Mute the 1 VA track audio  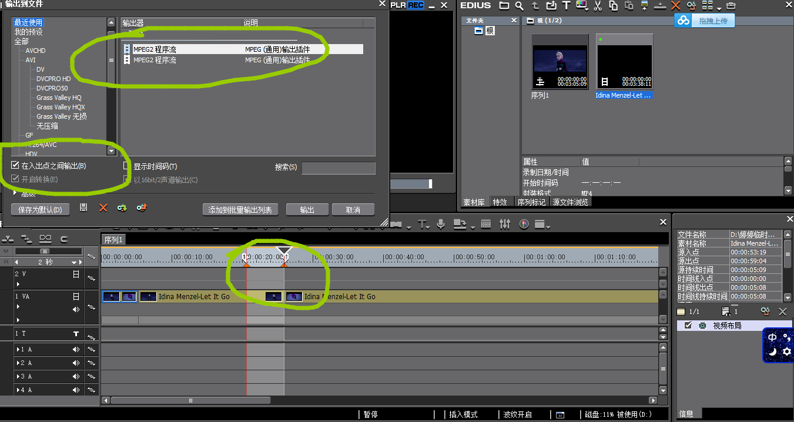76,309
